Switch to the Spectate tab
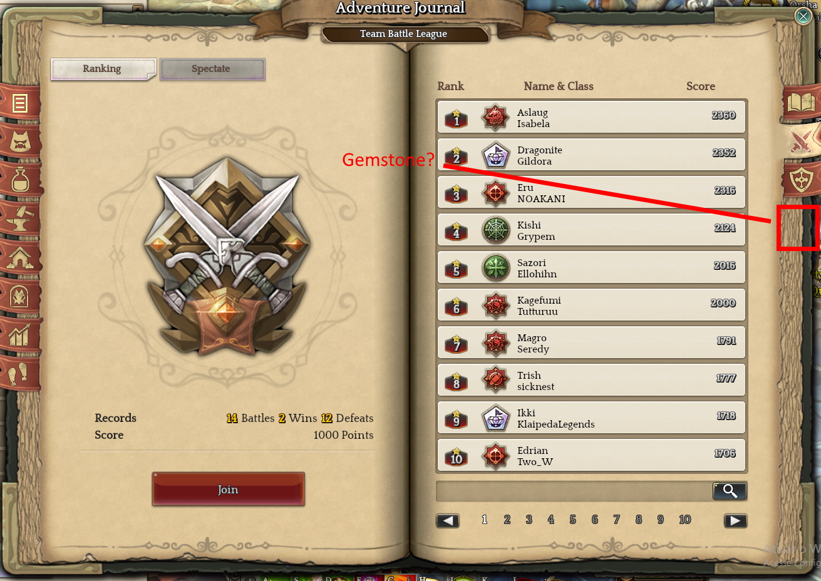Viewport: 821px width, 581px height. 212,69
